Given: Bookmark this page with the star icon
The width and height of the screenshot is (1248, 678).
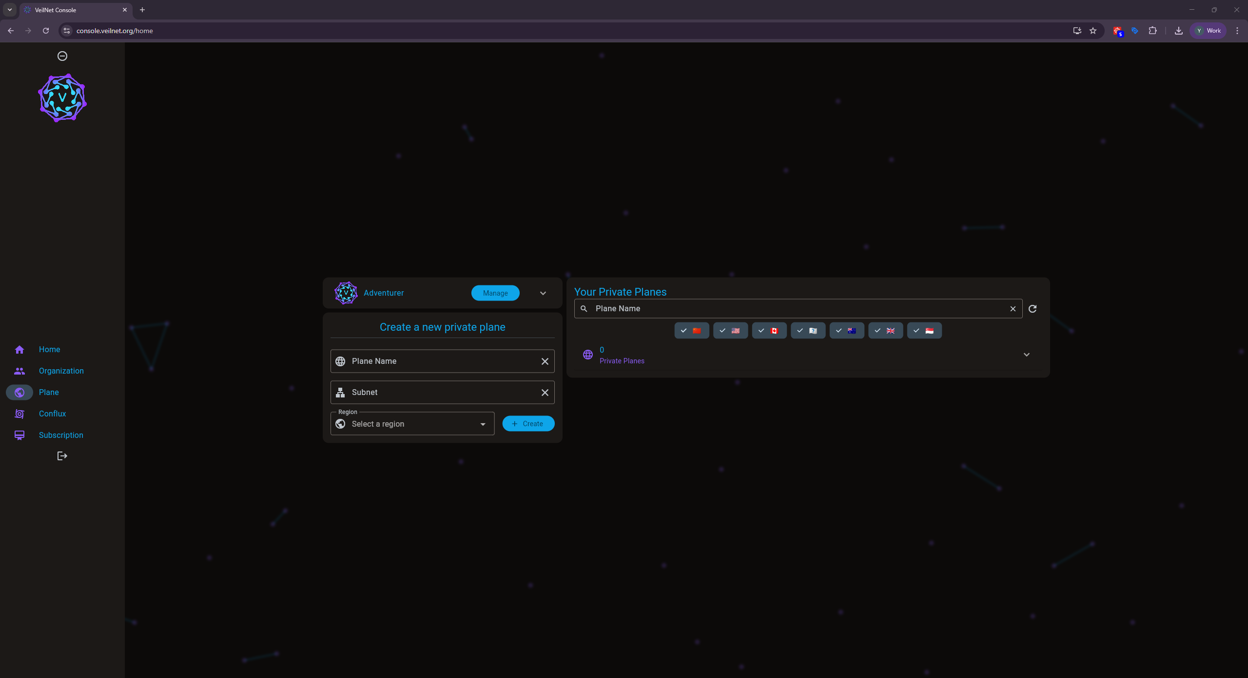Looking at the screenshot, I should [1093, 31].
